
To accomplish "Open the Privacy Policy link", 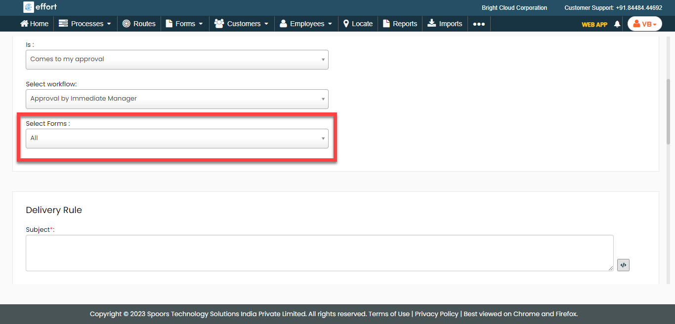I will [x=436, y=314].
